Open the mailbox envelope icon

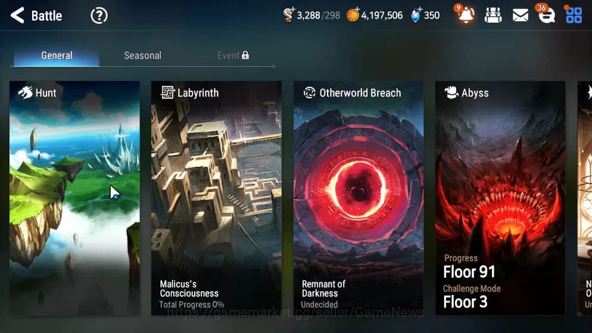coord(521,15)
